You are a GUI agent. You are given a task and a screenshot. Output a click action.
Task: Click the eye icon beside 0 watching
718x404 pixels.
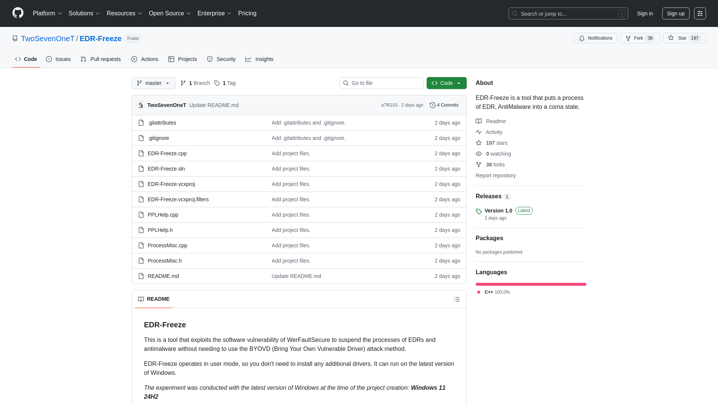[479, 154]
